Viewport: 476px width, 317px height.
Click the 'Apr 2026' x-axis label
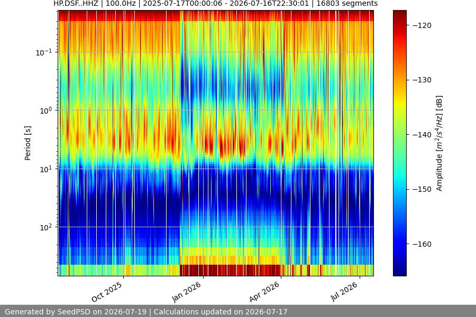(x=264, y=292)
